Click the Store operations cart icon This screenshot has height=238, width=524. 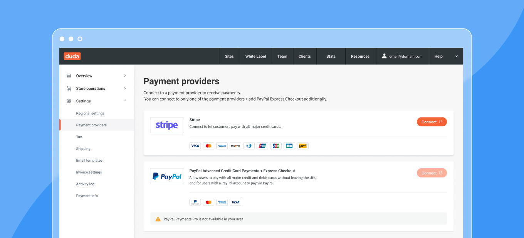coord(69,88)
